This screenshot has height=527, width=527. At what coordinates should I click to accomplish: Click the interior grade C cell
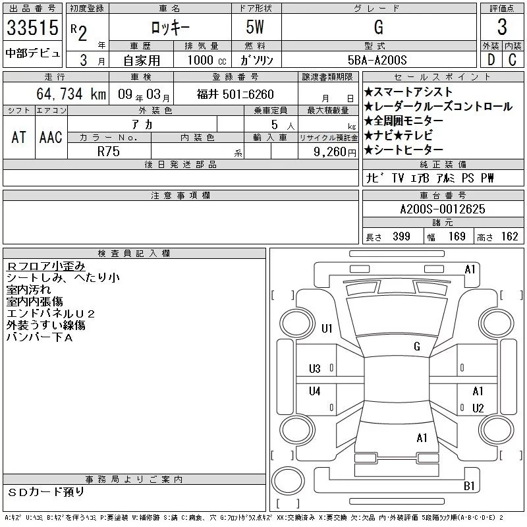click(513, 60)
